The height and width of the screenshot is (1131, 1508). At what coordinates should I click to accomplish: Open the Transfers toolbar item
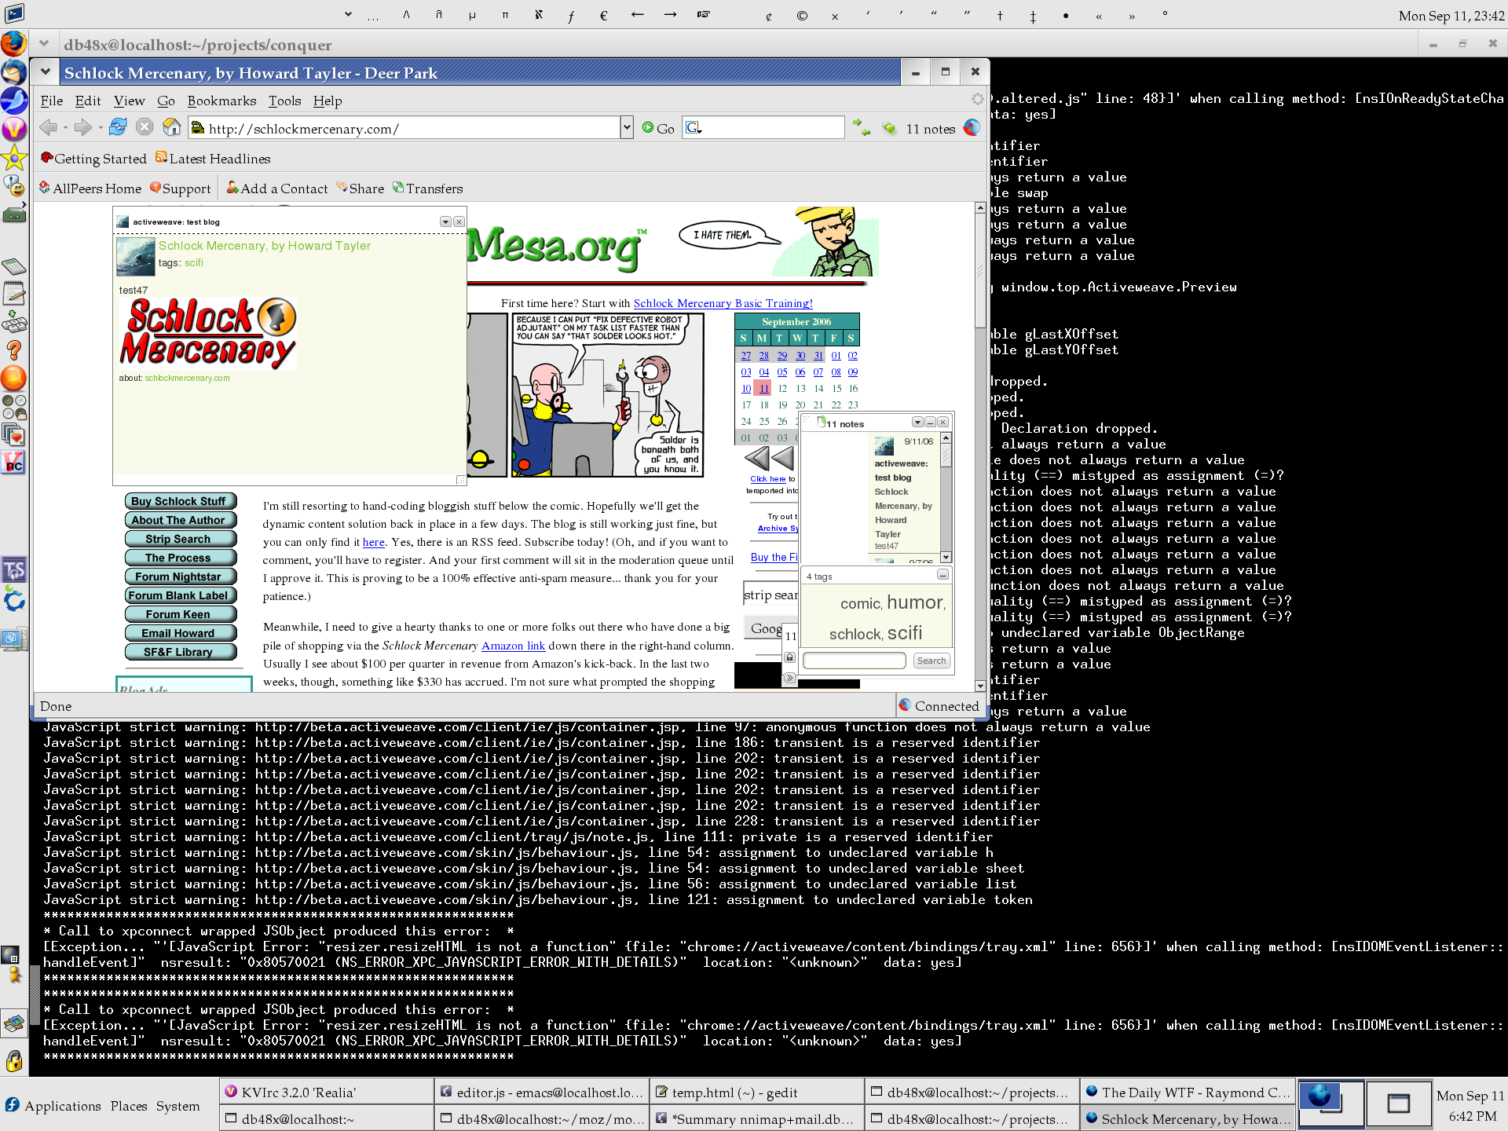coord(428,188)
